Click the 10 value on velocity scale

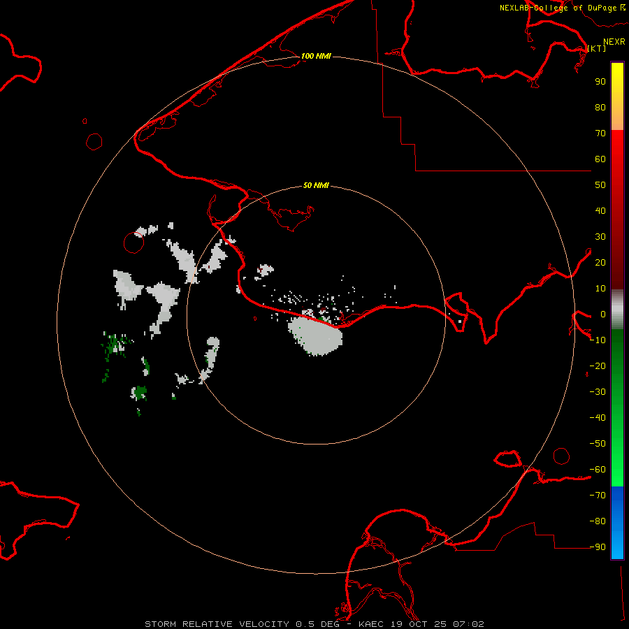tap(600, 289)
